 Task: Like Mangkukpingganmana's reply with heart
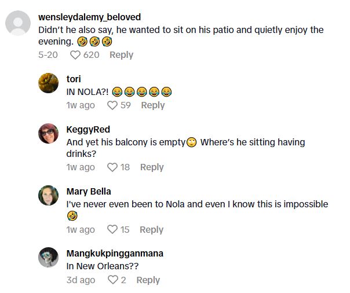pos(113,280)
